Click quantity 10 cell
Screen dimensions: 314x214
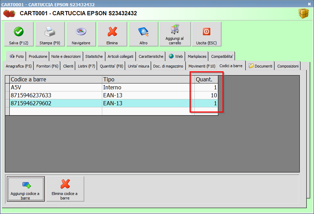[x=206, y=96]
